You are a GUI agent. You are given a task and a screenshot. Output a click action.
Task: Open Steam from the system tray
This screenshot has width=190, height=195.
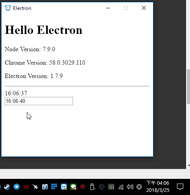[7, 187]
